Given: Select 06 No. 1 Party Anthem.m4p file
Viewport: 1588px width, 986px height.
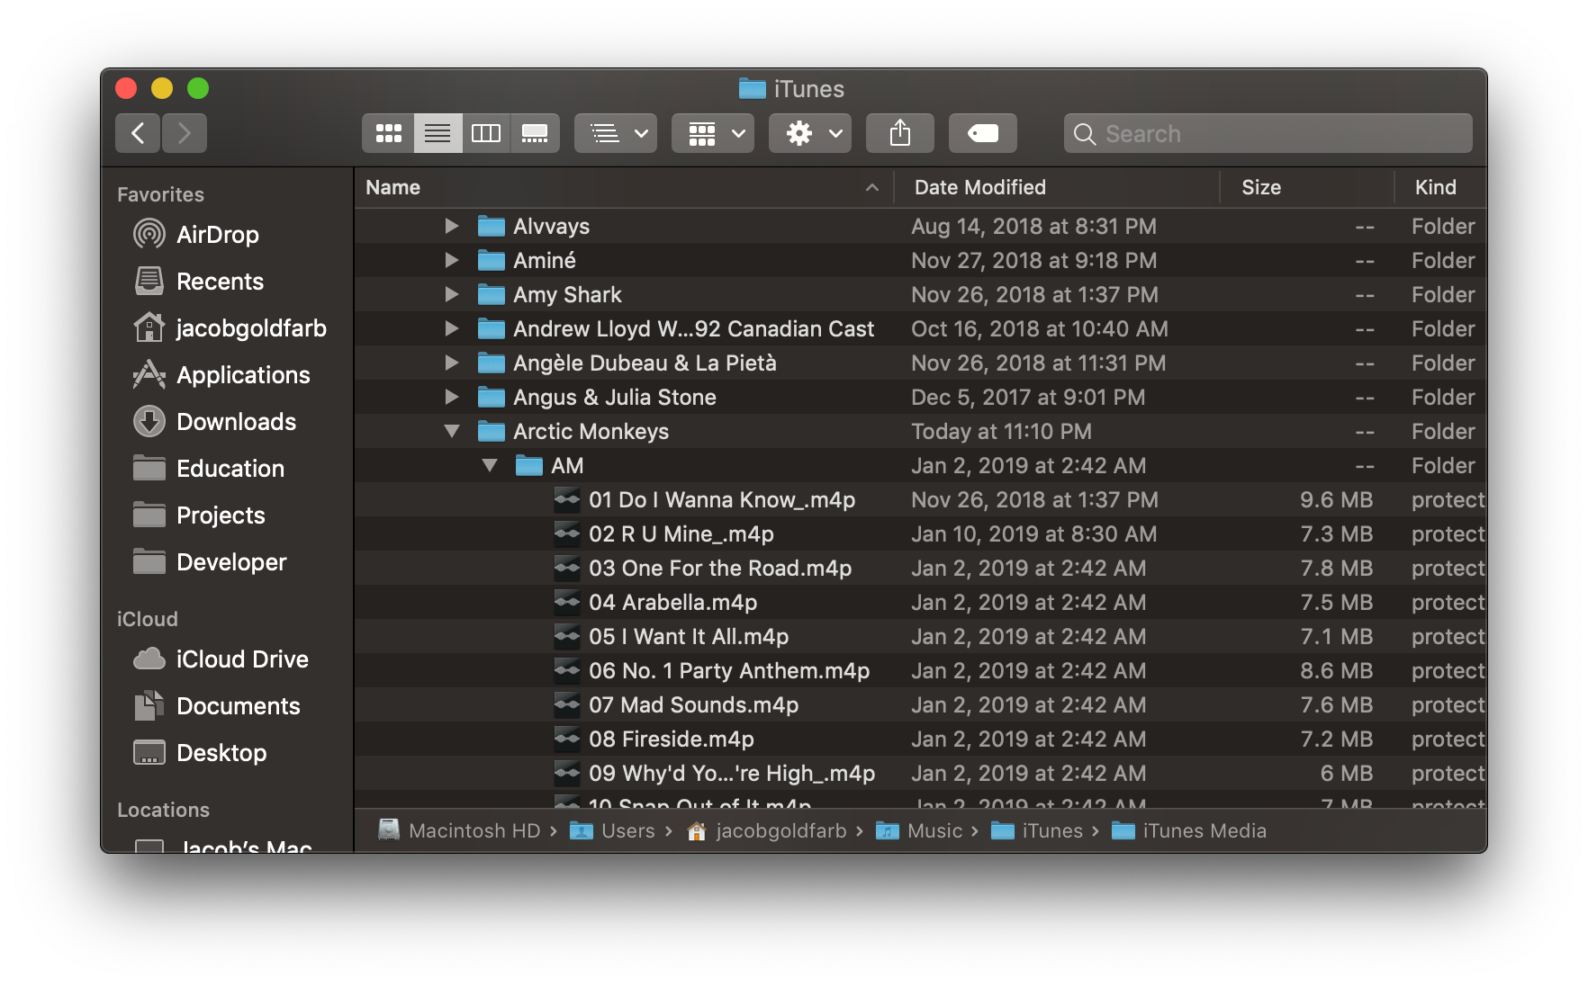Looking at the screenshot, I should (920, 670).
